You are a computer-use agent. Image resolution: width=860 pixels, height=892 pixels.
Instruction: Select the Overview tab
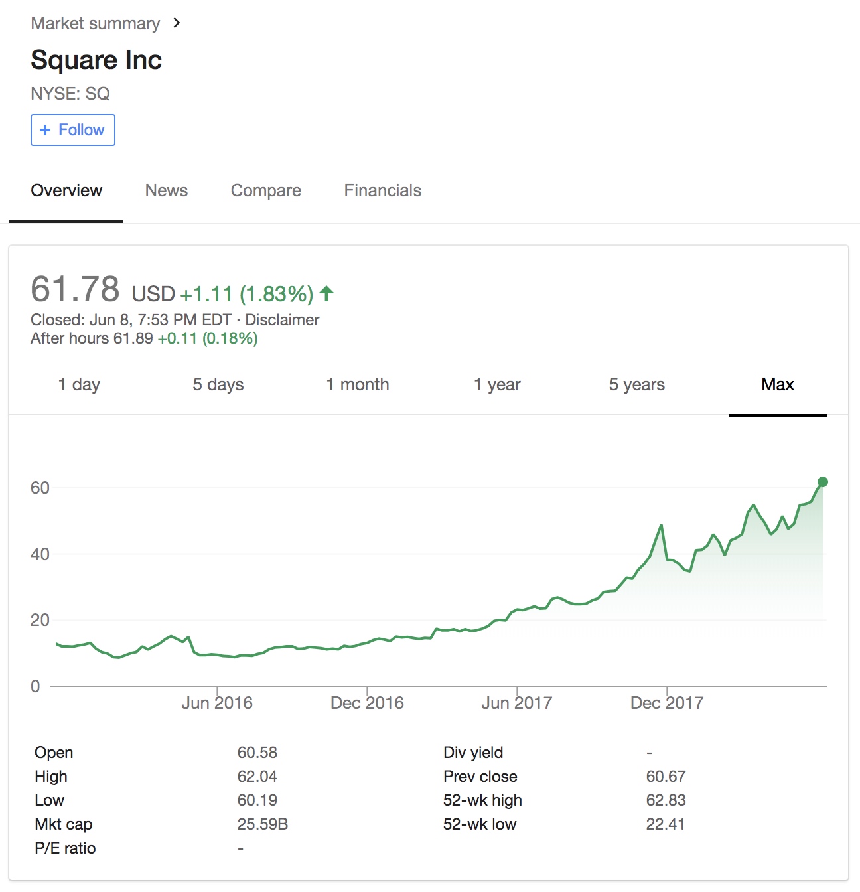point(66,190)
